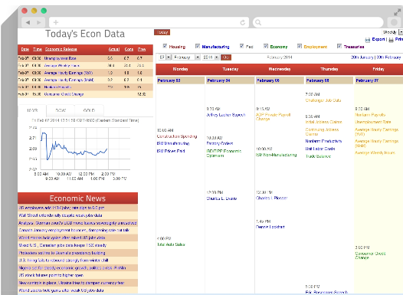Open Initial Jobless Claims event on Thursday
Viewport: 403px width, 295px height.
pos(323,122)
